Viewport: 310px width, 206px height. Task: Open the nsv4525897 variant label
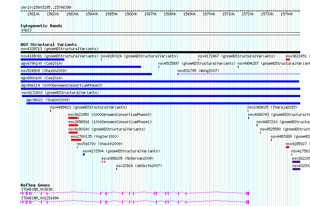(197, 63)
